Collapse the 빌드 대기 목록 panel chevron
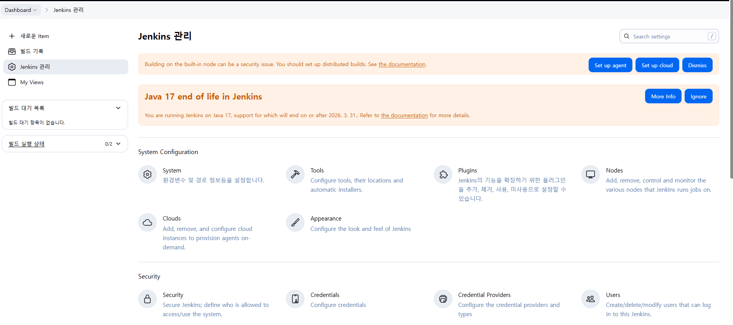 click(x=118, y=108)
